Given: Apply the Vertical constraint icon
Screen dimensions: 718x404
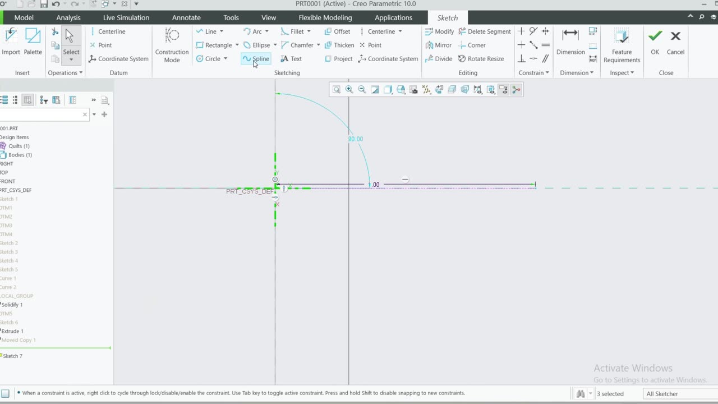Looking at the screenshot, I should click(522, 31).
